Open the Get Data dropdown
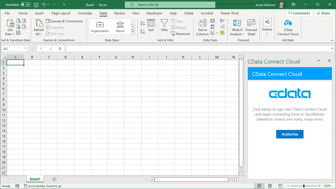Screen dimensions: 336x189 click(10, 27)
